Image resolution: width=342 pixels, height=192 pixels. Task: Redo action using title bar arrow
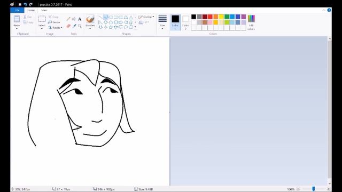pos(31,4)
